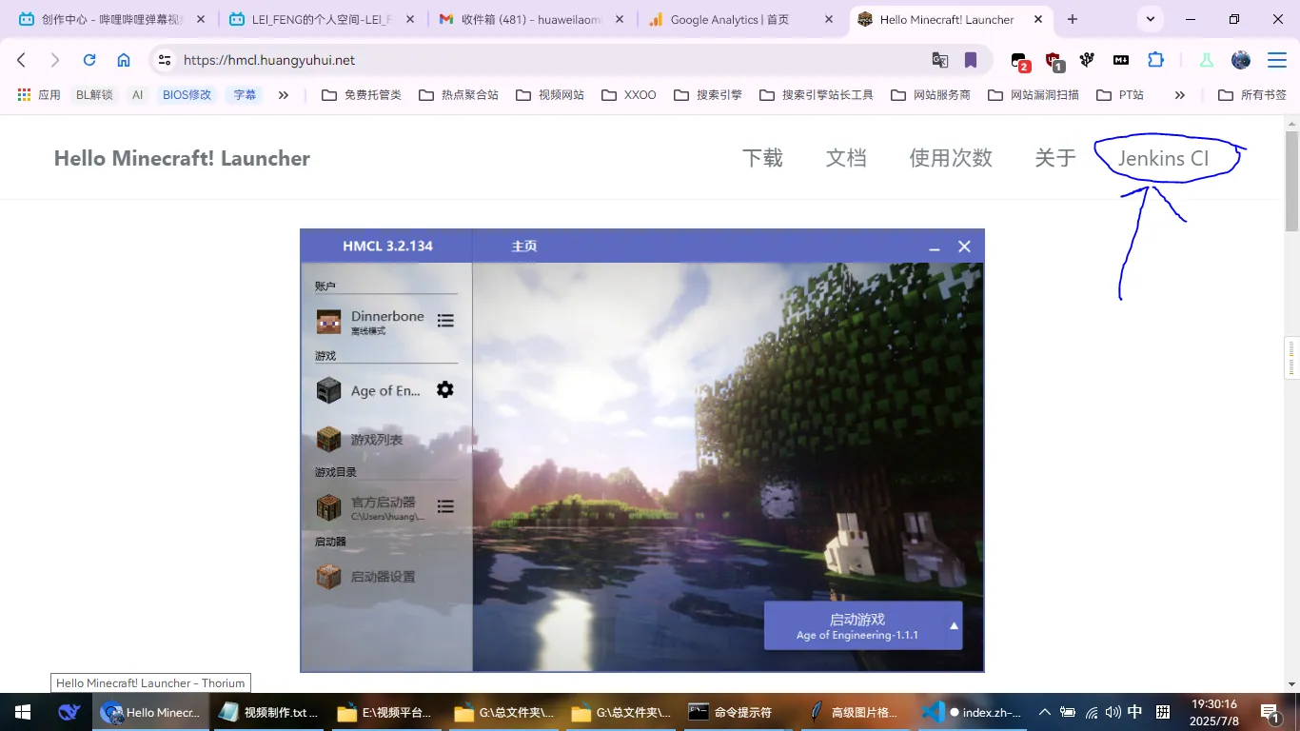1300x731 pixels.
Task: Open the site information icon beside URL
Action: point(165,60)
